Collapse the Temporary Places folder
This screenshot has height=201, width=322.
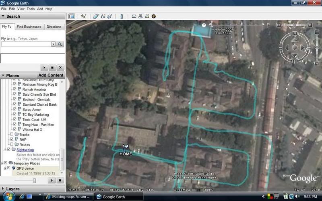click(2, 163)
